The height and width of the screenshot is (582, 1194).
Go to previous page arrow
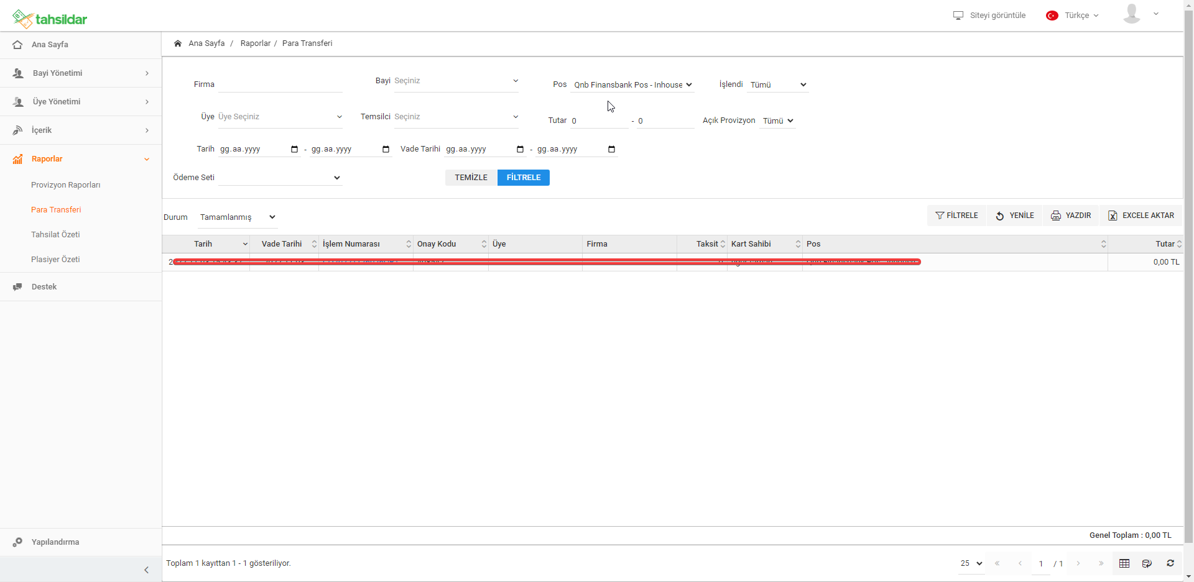click(x=1020, y=563)
